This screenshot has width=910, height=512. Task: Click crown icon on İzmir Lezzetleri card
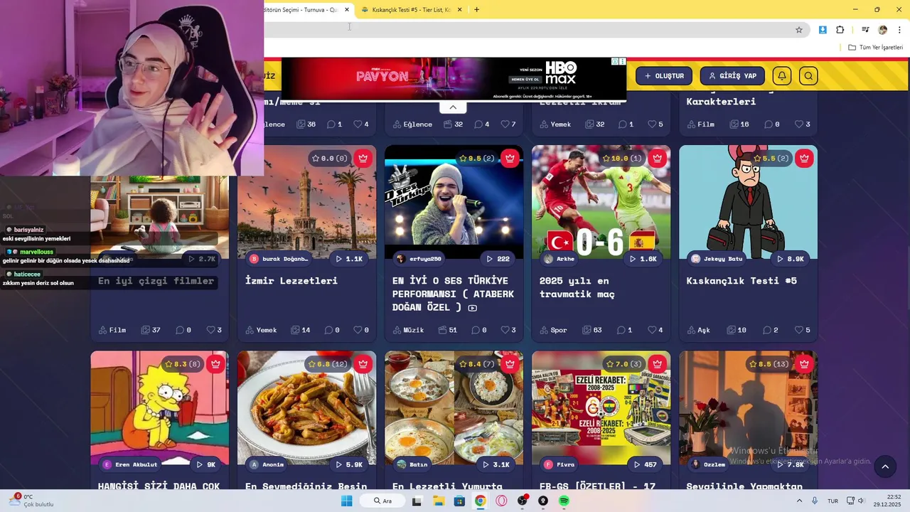point(363,158)
